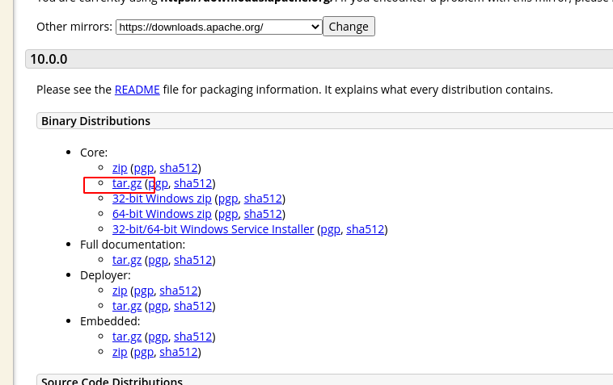This screenshot has height=385, width=613.
Task: Download the Deployer zip file
Action: click(120, 291)
